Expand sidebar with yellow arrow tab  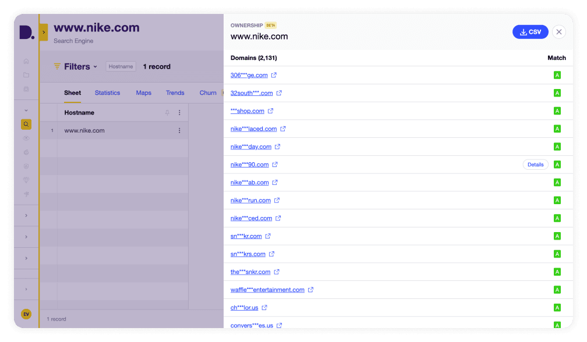point(44,32)
